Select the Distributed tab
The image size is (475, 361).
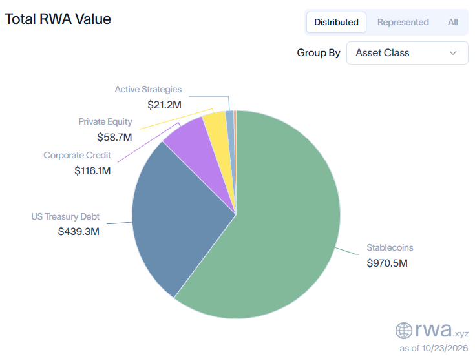coord(336,22)
